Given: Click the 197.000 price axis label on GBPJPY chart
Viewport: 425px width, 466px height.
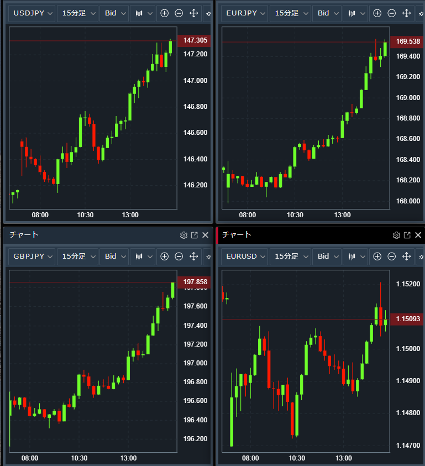Looking at the screenshot, I should pos(195,363).
